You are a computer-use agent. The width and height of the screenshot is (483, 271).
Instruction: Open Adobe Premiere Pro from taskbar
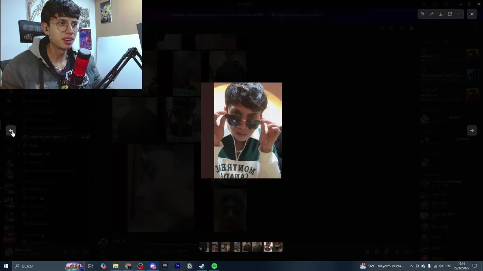coord(177,266)
